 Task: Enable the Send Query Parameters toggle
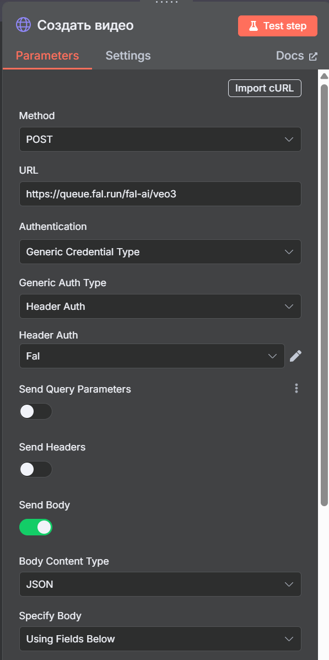click(x=36, y=411)
